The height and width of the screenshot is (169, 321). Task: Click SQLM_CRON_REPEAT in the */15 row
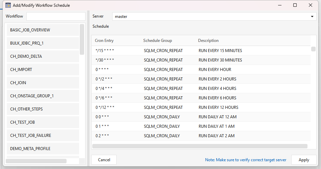pyautogui.click(x=163, y=51)
